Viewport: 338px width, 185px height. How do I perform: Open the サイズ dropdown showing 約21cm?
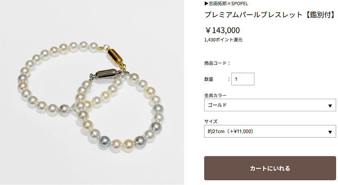(270, 131)
